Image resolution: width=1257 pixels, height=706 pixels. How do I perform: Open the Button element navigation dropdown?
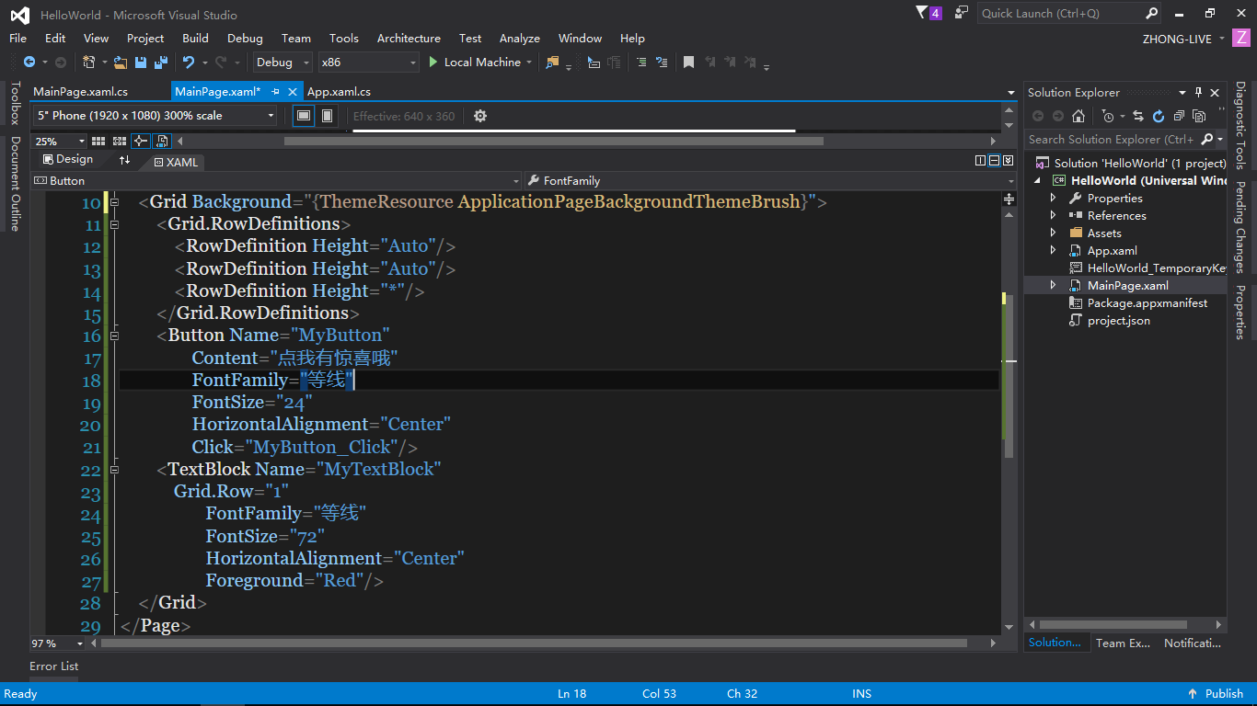pos(277,181)
